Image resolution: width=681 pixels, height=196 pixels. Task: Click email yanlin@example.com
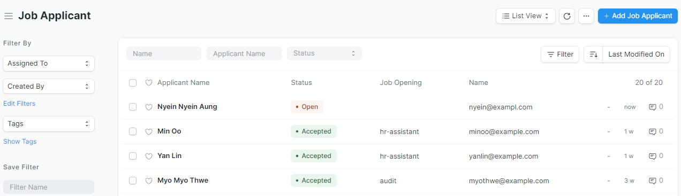(x=503, y=156)
